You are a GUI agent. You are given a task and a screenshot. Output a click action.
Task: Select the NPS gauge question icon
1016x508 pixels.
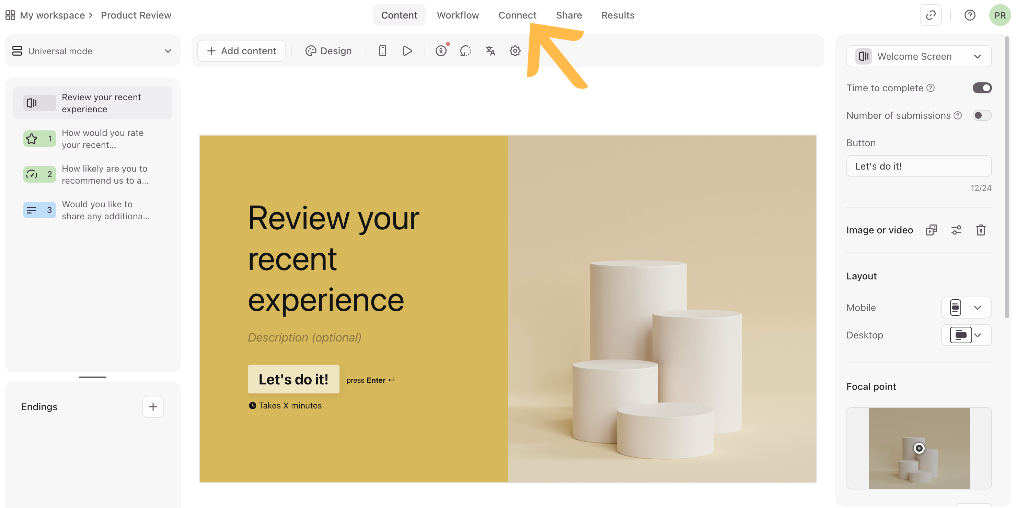tap(39, 174)
